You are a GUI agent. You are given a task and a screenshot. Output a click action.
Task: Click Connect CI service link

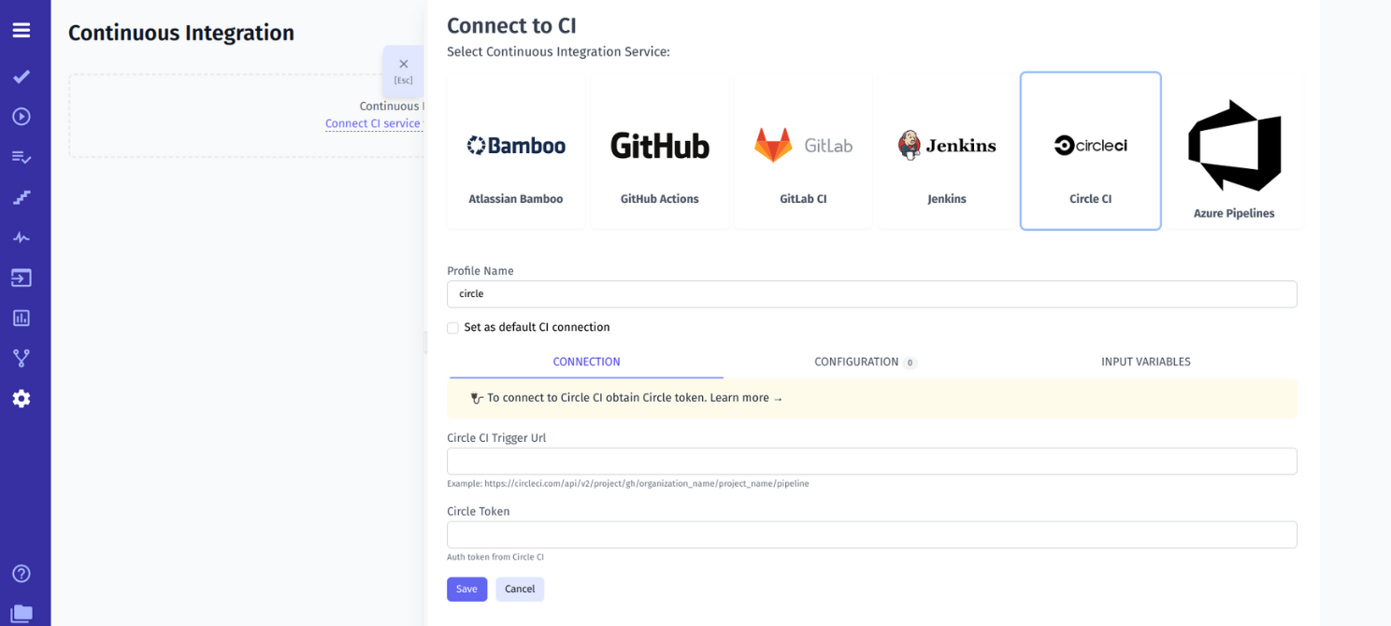click(371, 122)
